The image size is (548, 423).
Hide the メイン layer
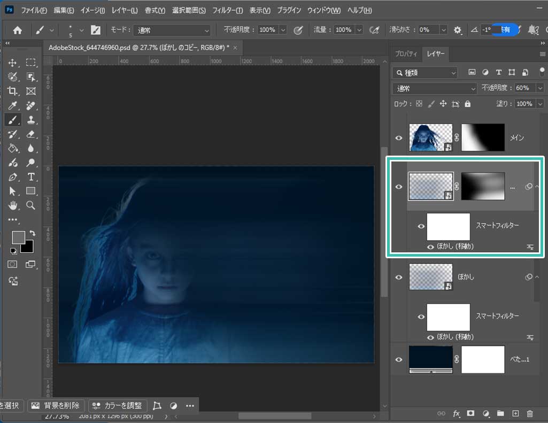[398, 138]
